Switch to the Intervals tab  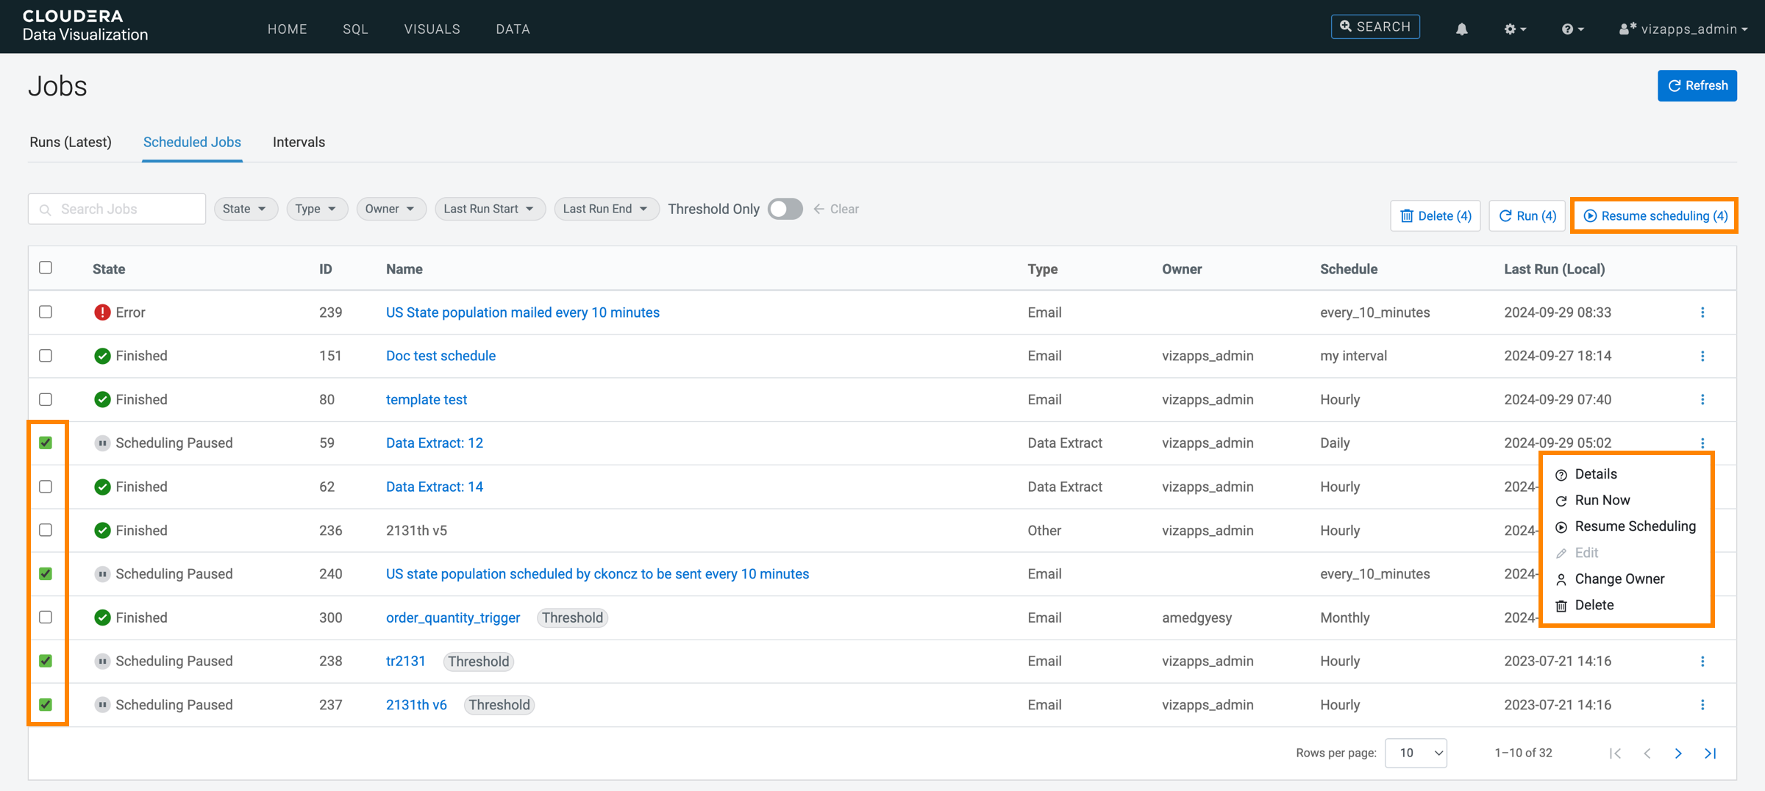[299, 142]
